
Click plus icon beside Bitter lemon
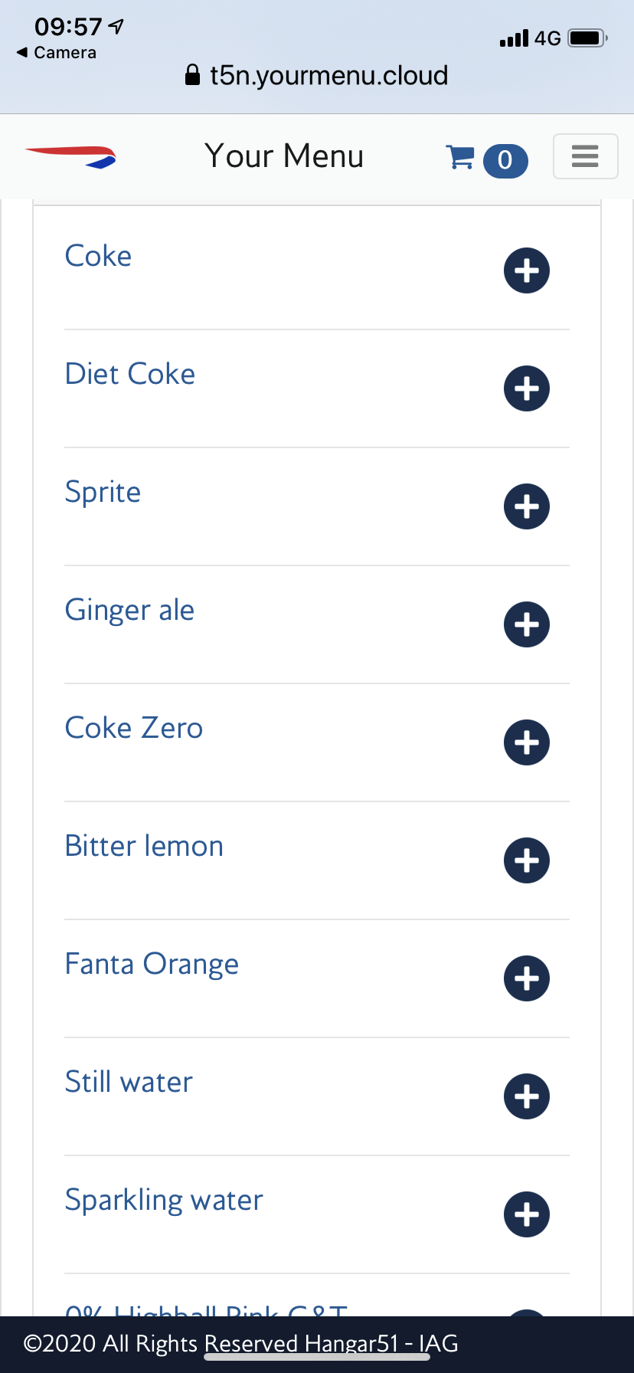click(x=527, y=860)
